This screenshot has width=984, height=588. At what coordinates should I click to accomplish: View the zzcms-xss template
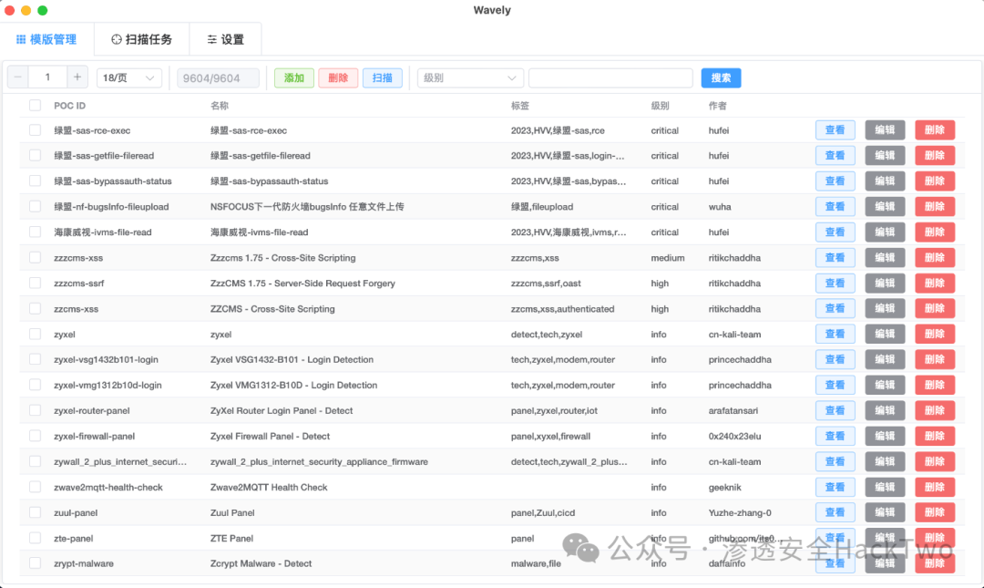pos(835,308)
